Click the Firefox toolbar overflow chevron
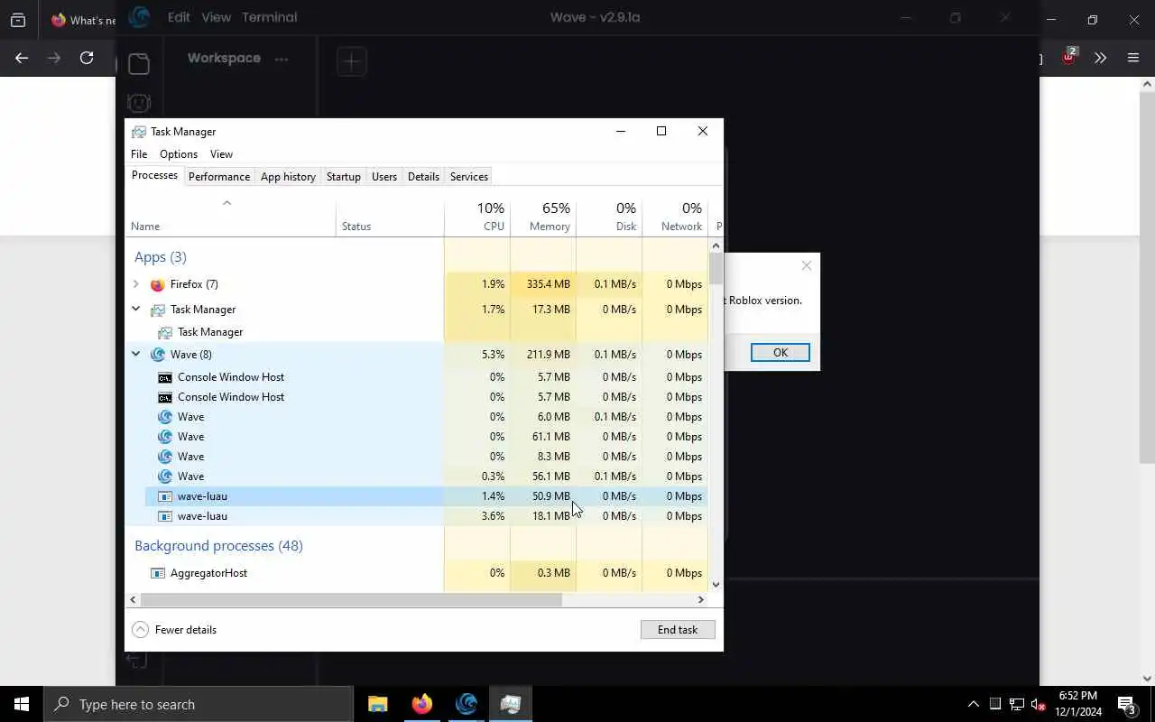The image size is (1155, 722). [1100, 58]
